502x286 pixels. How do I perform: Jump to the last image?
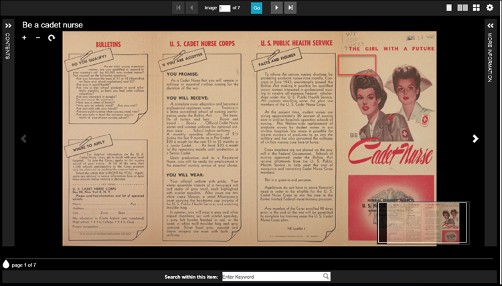click(x=290, y=7)
